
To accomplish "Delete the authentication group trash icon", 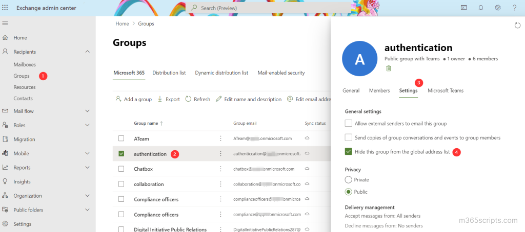I will tap(389, 68).
